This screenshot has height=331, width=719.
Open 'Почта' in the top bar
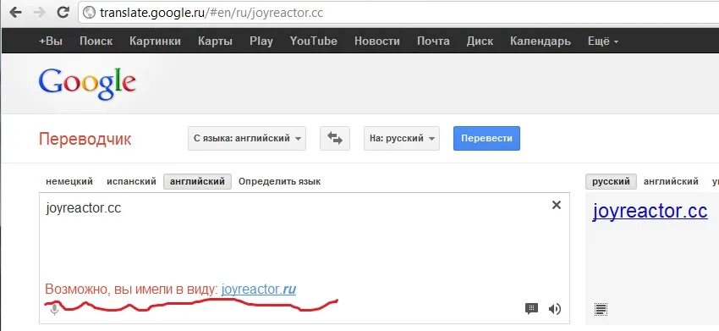coord(433,41)
